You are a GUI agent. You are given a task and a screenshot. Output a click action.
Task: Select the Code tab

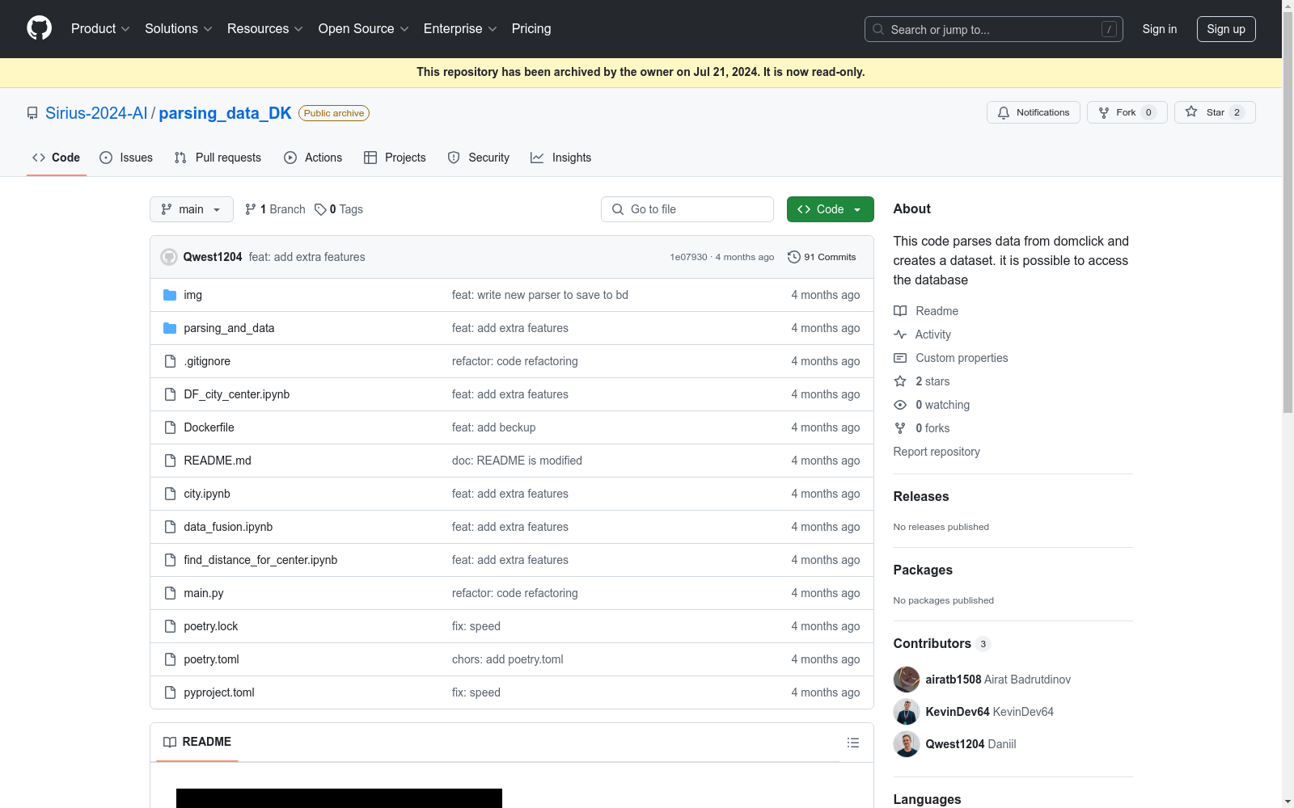click(x=57, y=158)
